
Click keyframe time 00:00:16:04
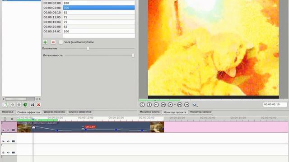(x=52, y=22)
